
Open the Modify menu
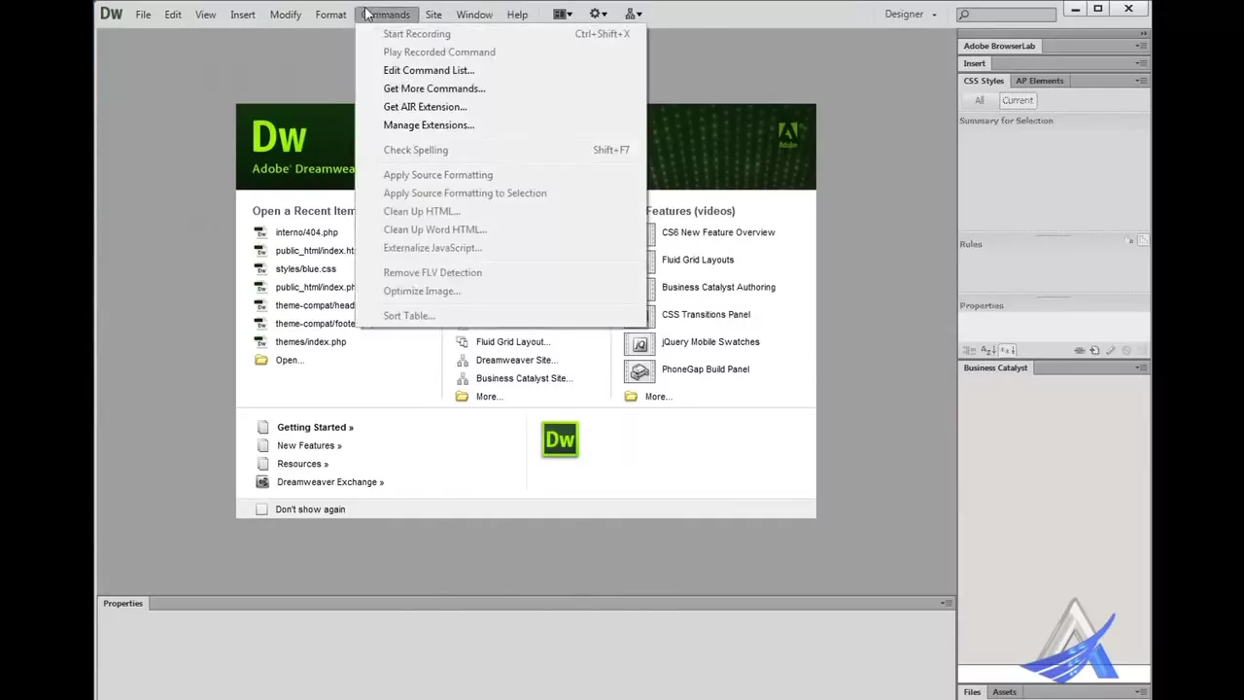(285, 15)
